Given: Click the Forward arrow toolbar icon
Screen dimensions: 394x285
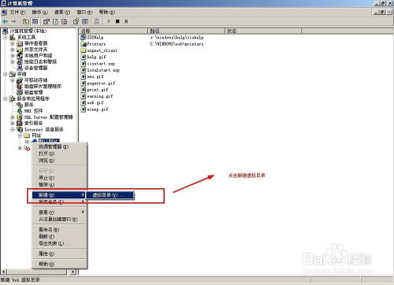Looking at the screenshot, I should [14, 21].
